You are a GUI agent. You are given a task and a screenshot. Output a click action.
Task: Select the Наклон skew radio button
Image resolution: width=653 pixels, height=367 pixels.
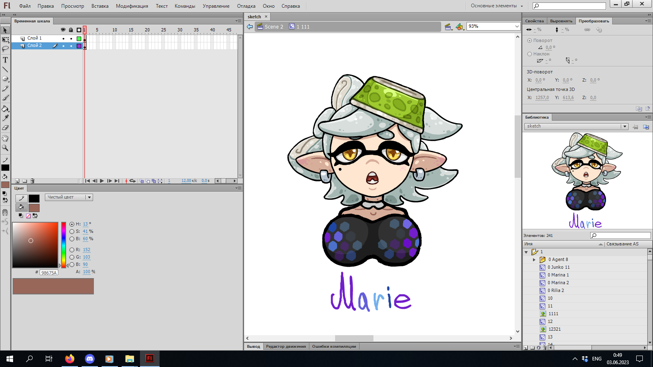point(529,54)
